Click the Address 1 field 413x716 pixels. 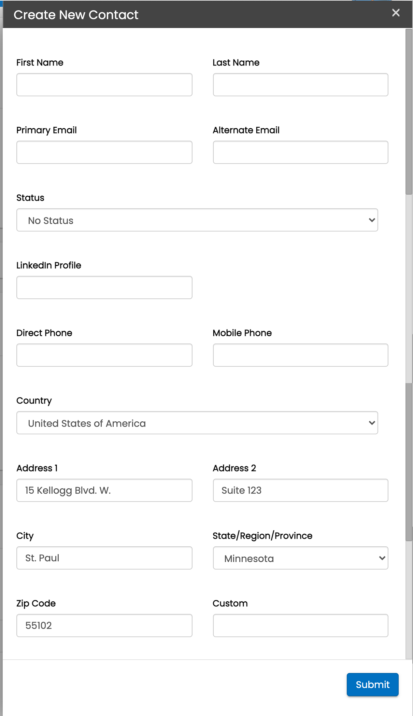pyautogui.click(x=104, y=490)
